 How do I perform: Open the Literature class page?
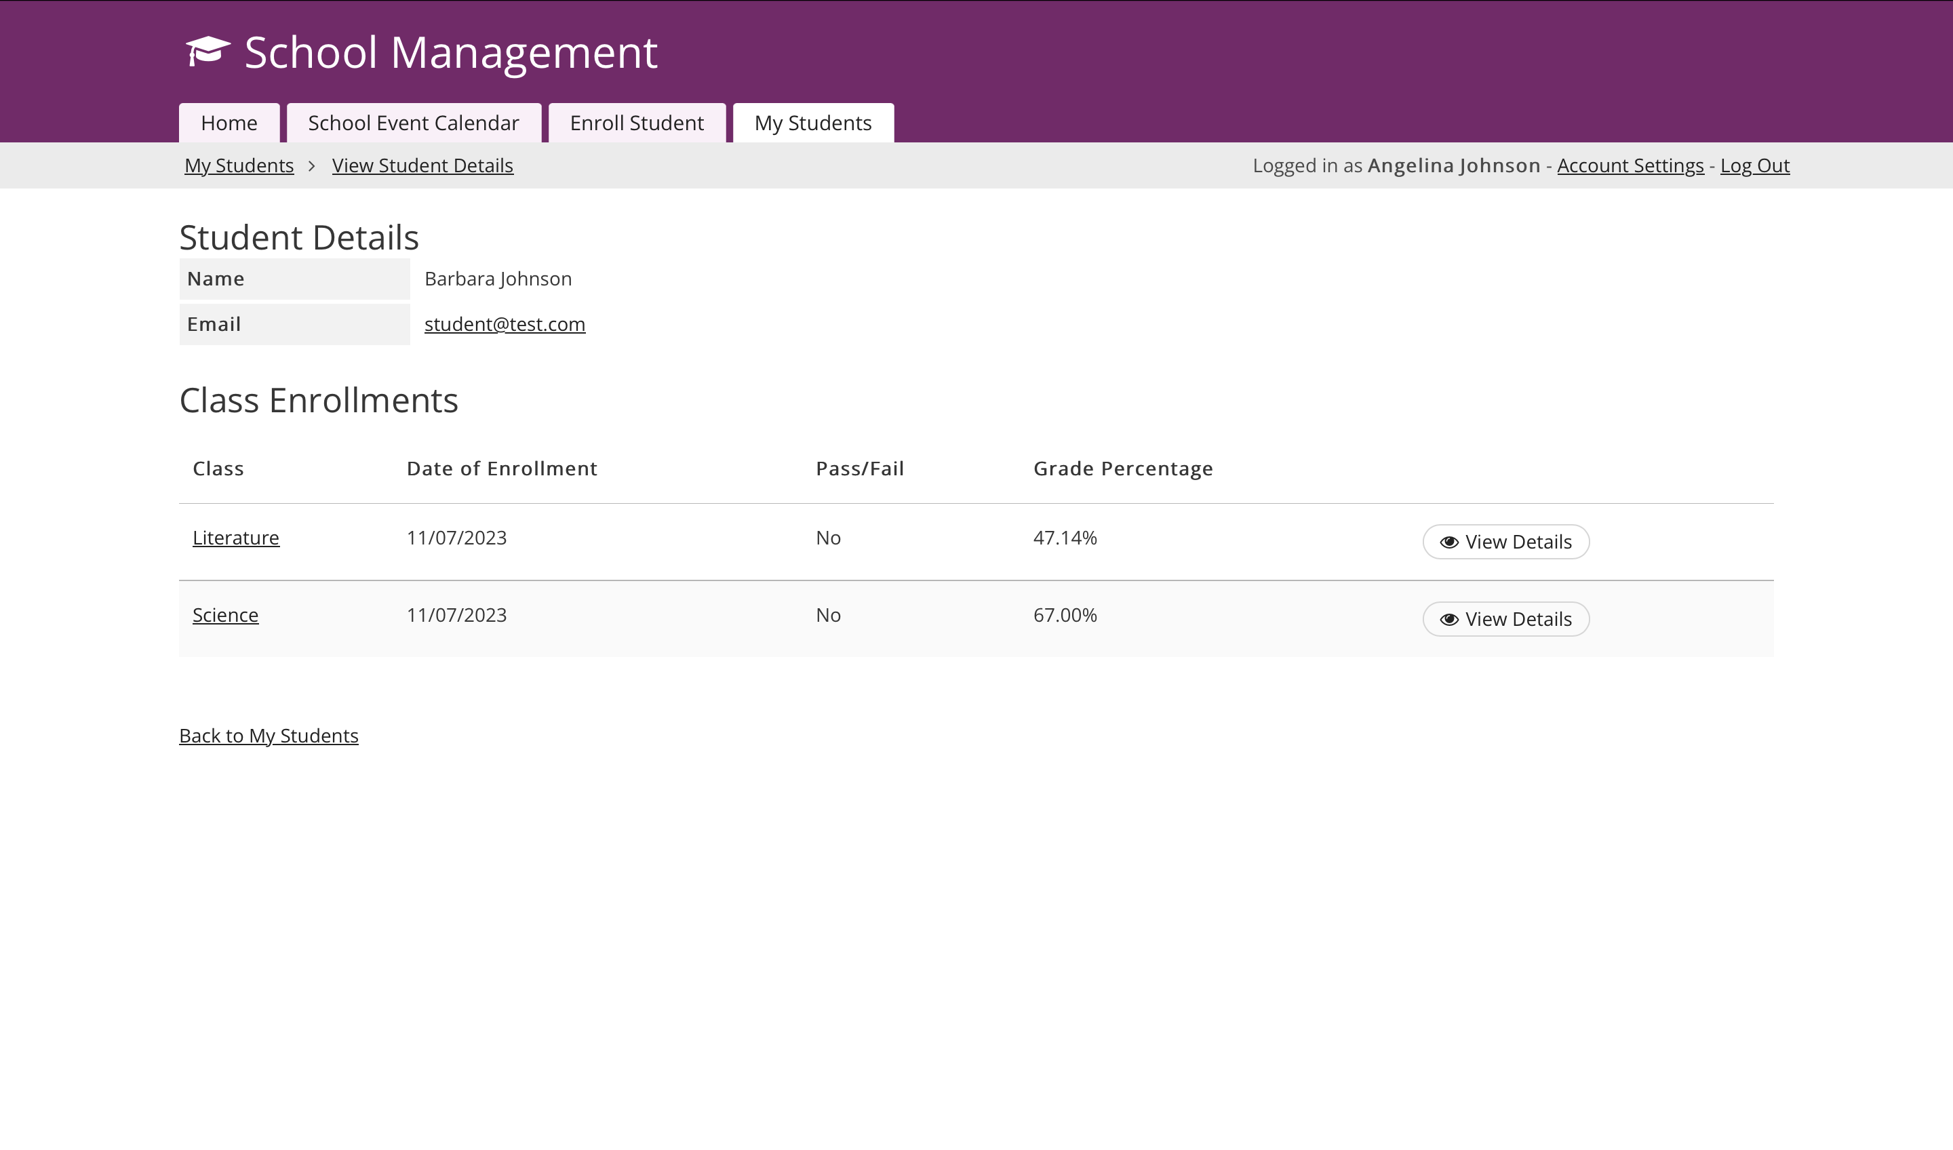235,537
